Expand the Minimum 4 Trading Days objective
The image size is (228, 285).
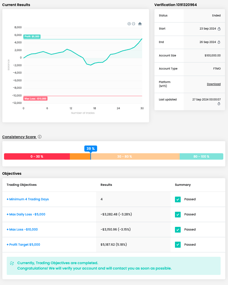(28, 199)
